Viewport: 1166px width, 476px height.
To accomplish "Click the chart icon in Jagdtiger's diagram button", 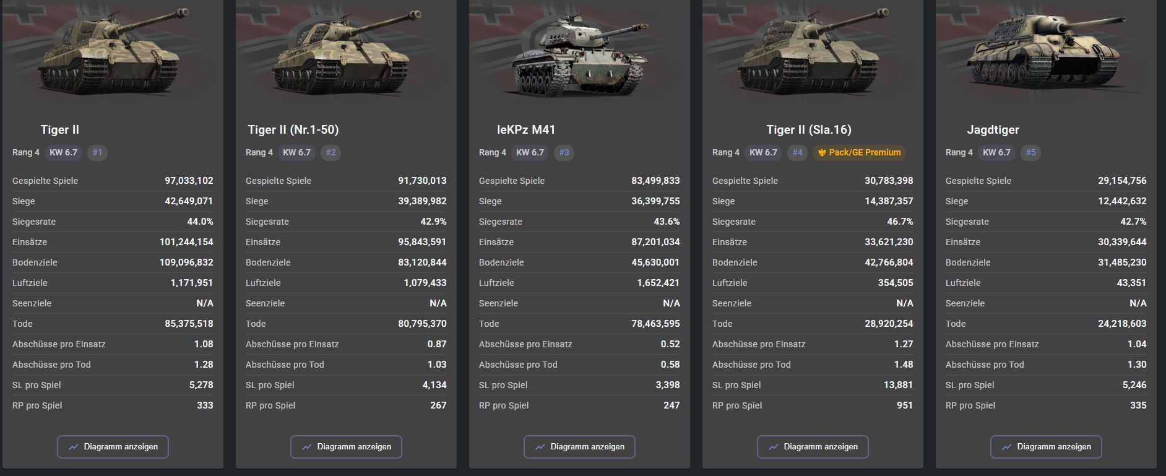I will [x=1007, y=447].
